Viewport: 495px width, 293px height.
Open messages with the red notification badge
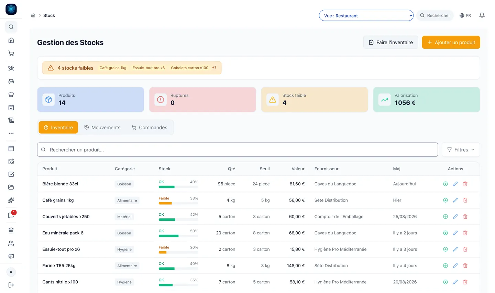click(x=11, y=215)
